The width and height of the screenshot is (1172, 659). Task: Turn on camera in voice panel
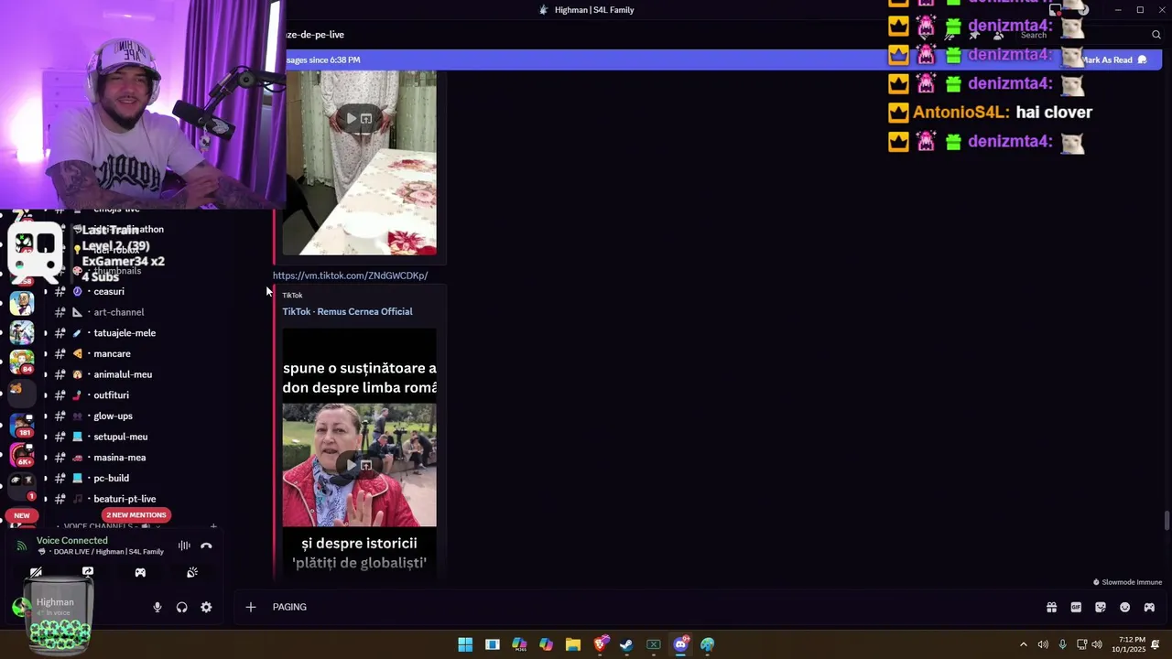coord(36,572)
